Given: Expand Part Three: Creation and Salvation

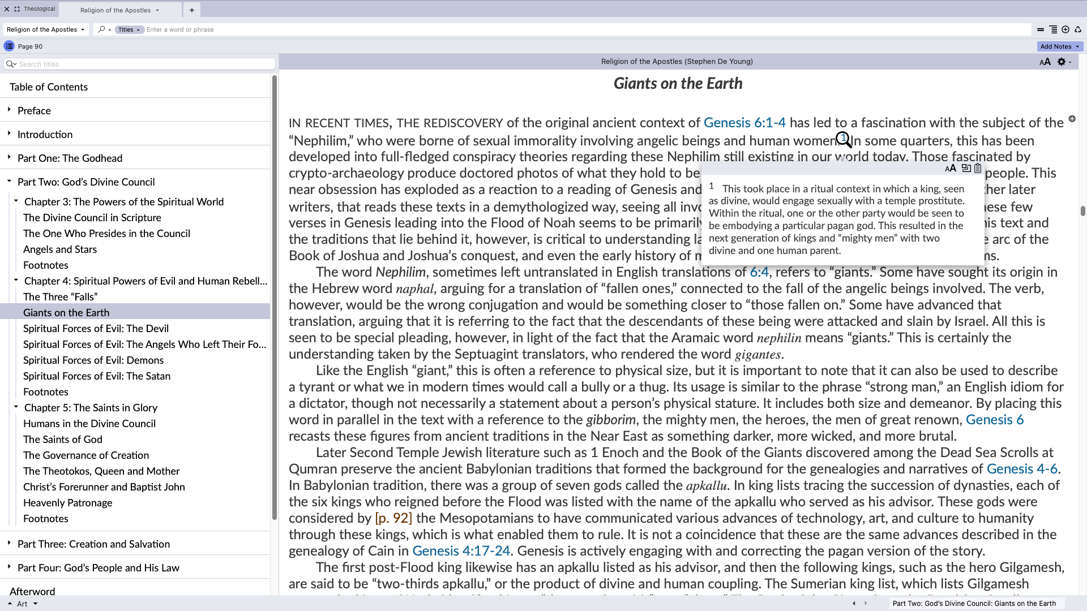Looking at the screenshot, I should click(9, 543).
